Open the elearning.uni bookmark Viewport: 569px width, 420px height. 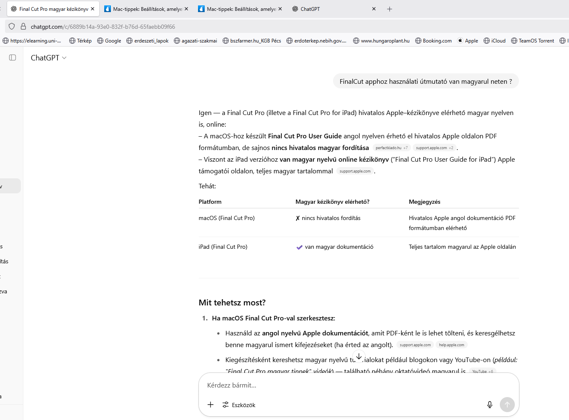pyautogui.click(x=32, y=41)
